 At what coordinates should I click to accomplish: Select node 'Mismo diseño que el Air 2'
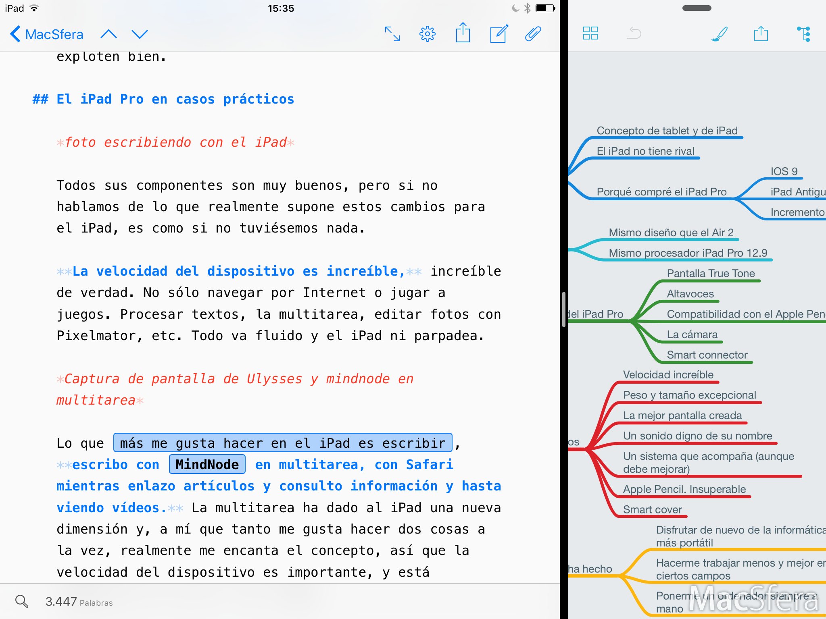[671, 233]
